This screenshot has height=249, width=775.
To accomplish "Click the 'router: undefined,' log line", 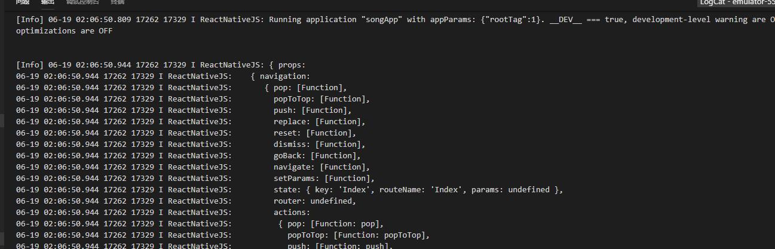I will pyautogui.click(x=314, y=201).
